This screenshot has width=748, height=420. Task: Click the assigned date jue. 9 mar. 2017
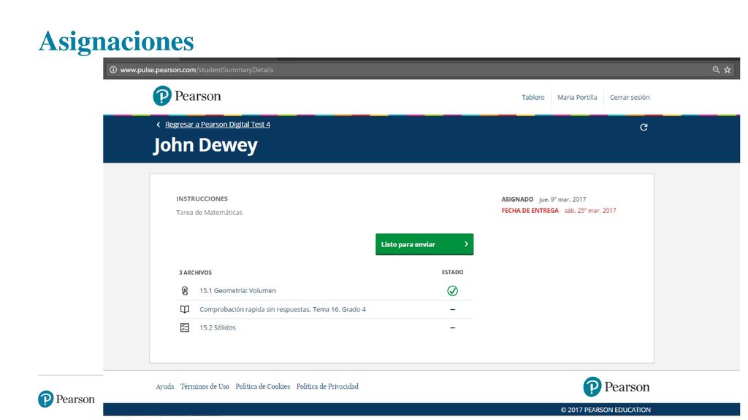pos(562,199)
